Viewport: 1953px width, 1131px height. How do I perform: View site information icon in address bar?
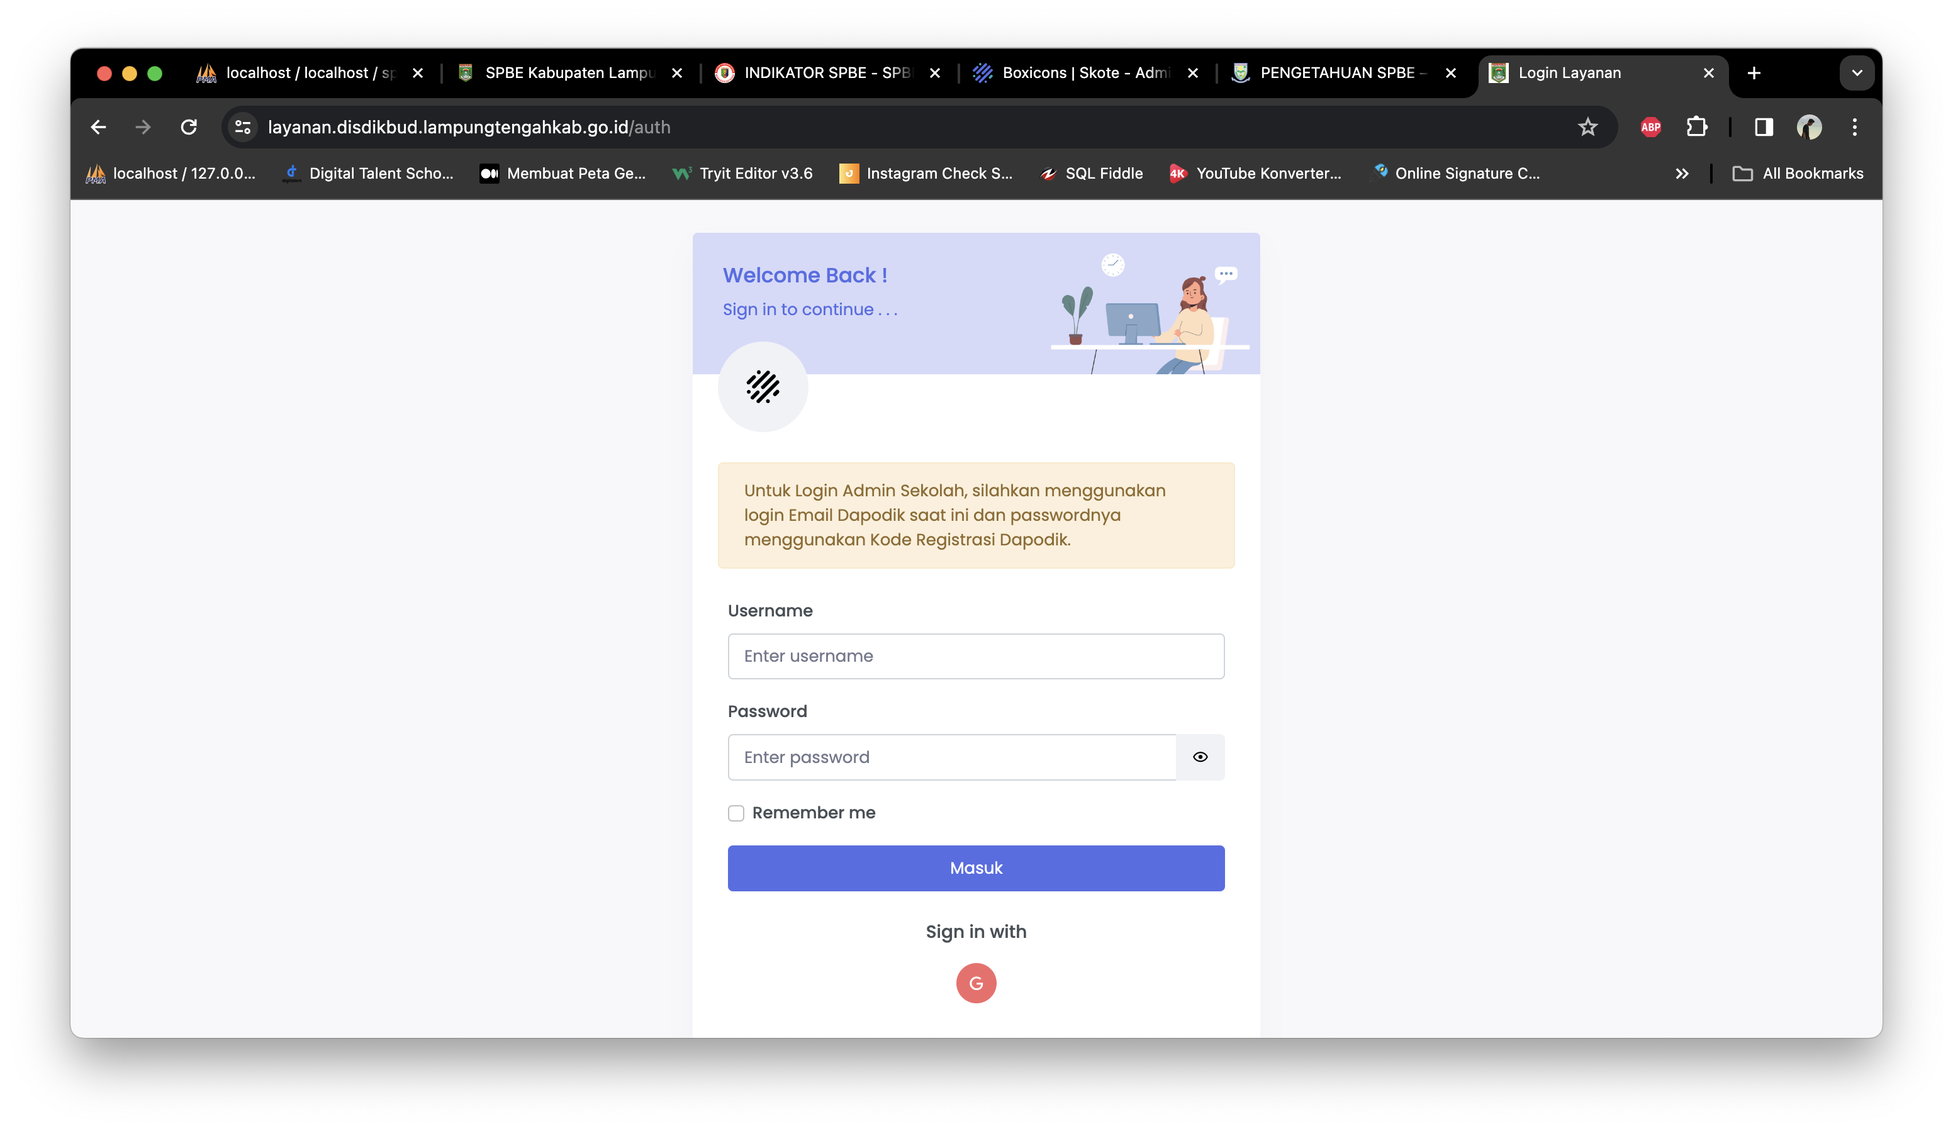[x=243, y=127]
